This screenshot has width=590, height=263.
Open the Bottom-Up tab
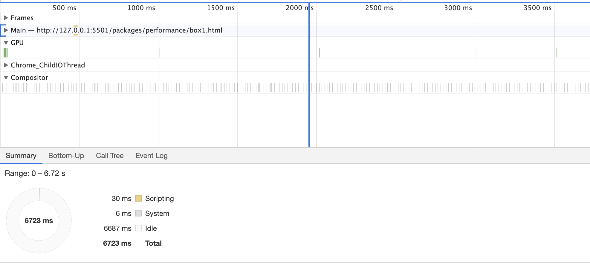(x=66, y=156)
